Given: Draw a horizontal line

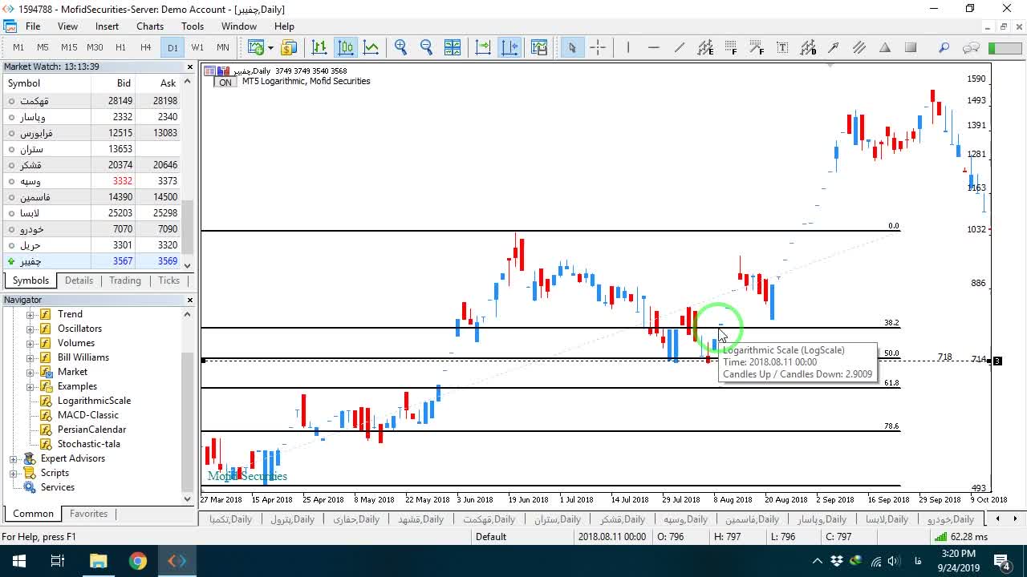Looking at the screenshot, I should (654, 47).
